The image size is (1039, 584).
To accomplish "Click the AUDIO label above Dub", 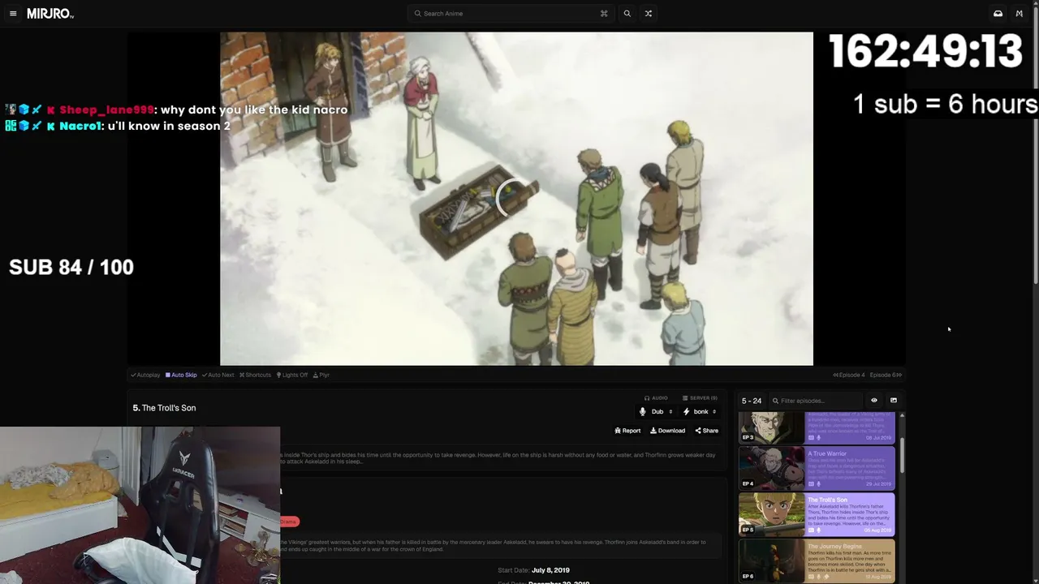I will click(656, 398).
